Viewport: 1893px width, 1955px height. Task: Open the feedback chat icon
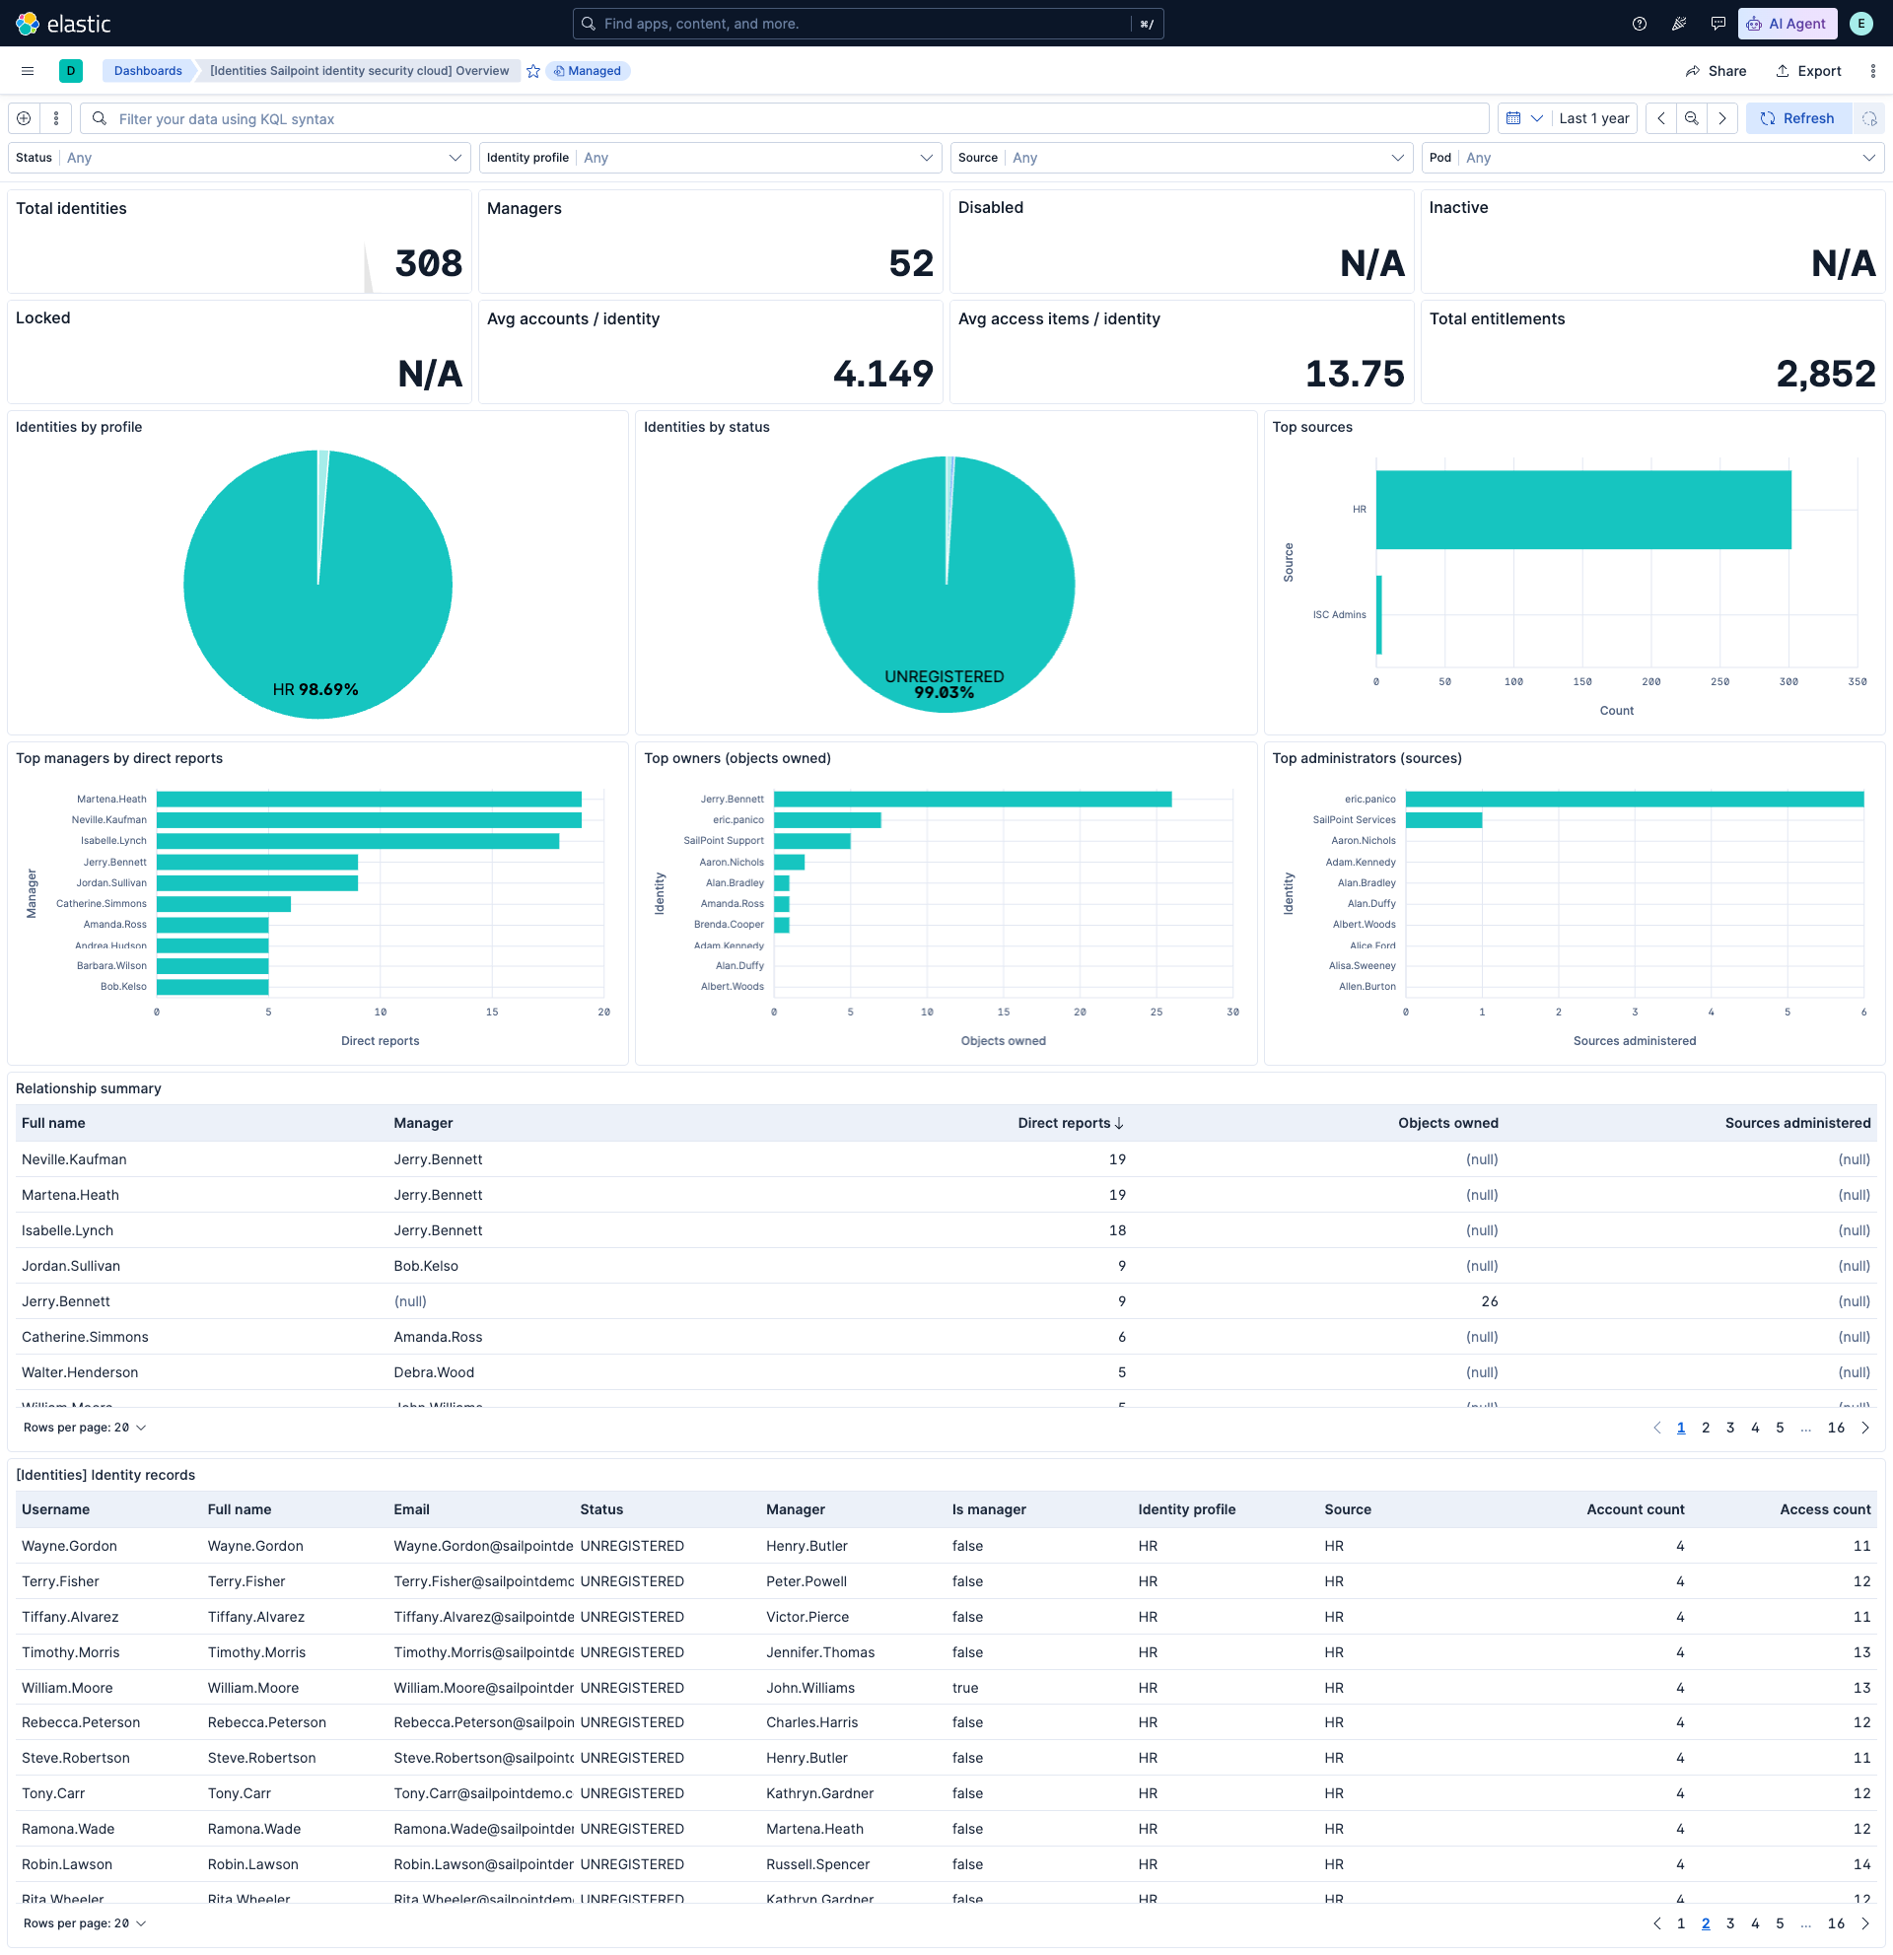coord(1718,23)
